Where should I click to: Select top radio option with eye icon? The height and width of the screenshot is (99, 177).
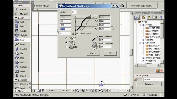[x=66, y=38]
